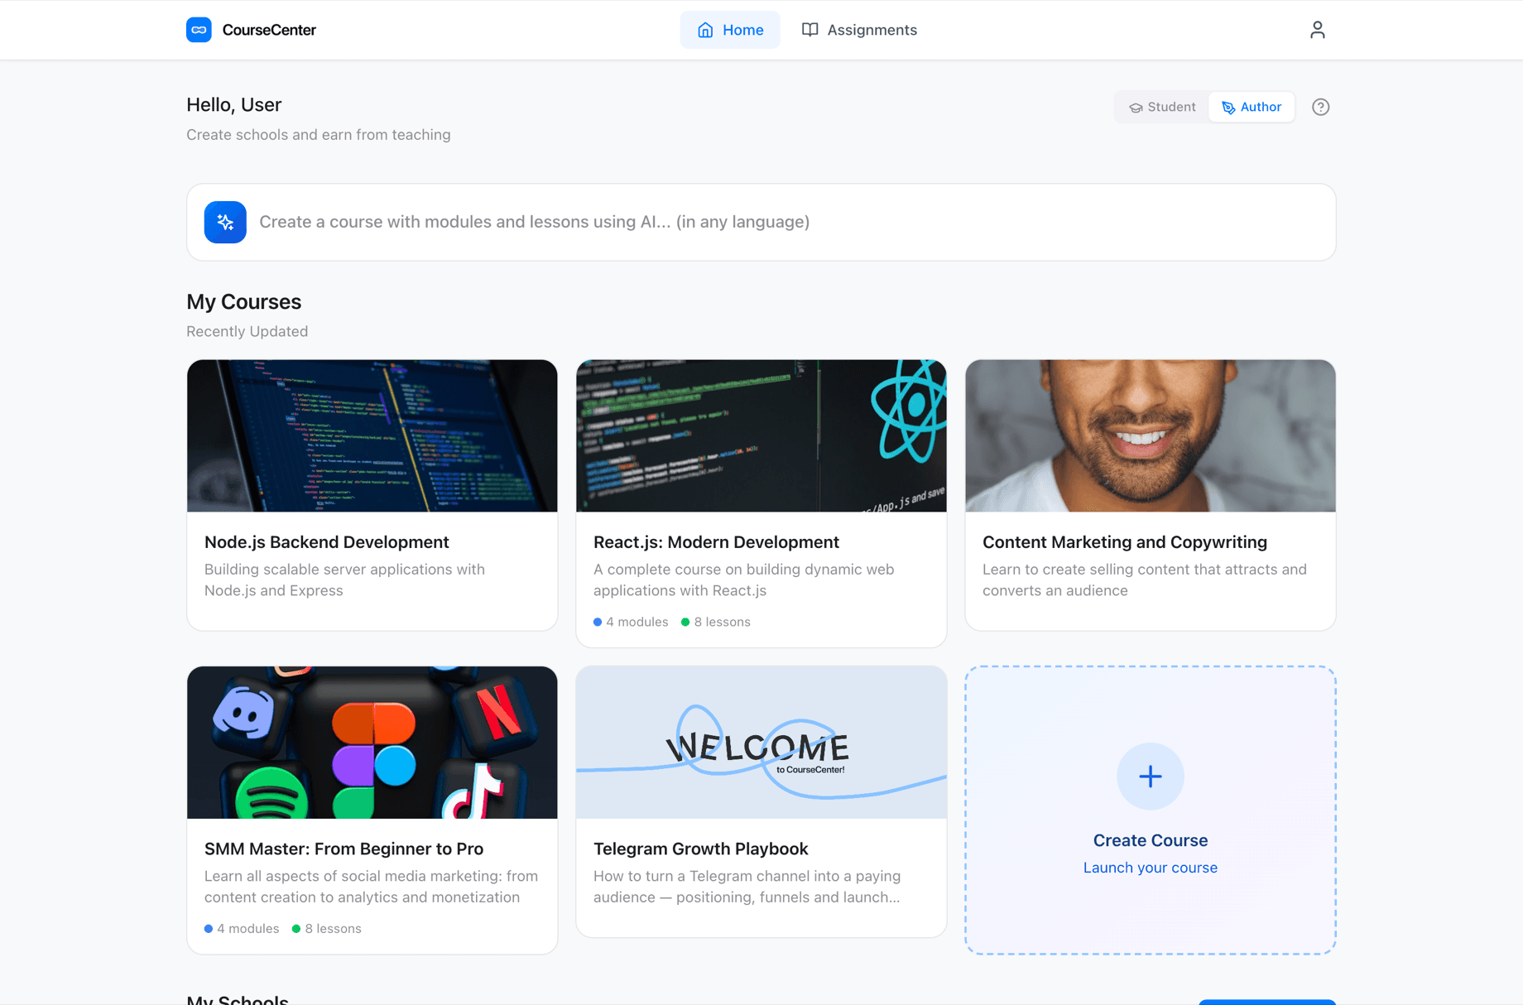Click Hello, User greeting
The width and height of the screenshot is (1523, 1005).
[233, 104]
